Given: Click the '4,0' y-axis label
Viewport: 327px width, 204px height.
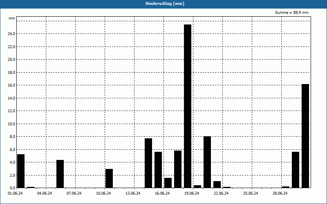Looking at the screenshot, I should (12, 162).
